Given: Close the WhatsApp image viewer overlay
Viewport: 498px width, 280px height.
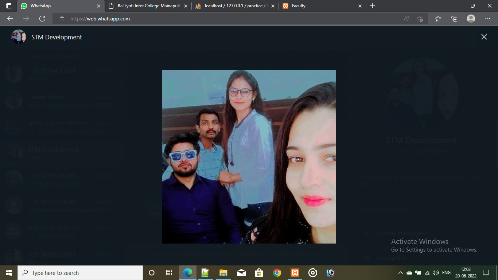Looking at the screenshot, I should tap(484, 37).
